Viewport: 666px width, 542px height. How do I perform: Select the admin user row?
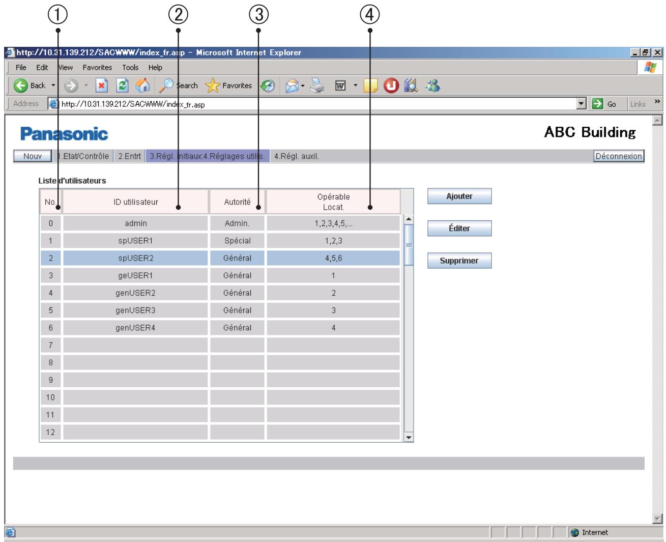(x=220, y=223)
